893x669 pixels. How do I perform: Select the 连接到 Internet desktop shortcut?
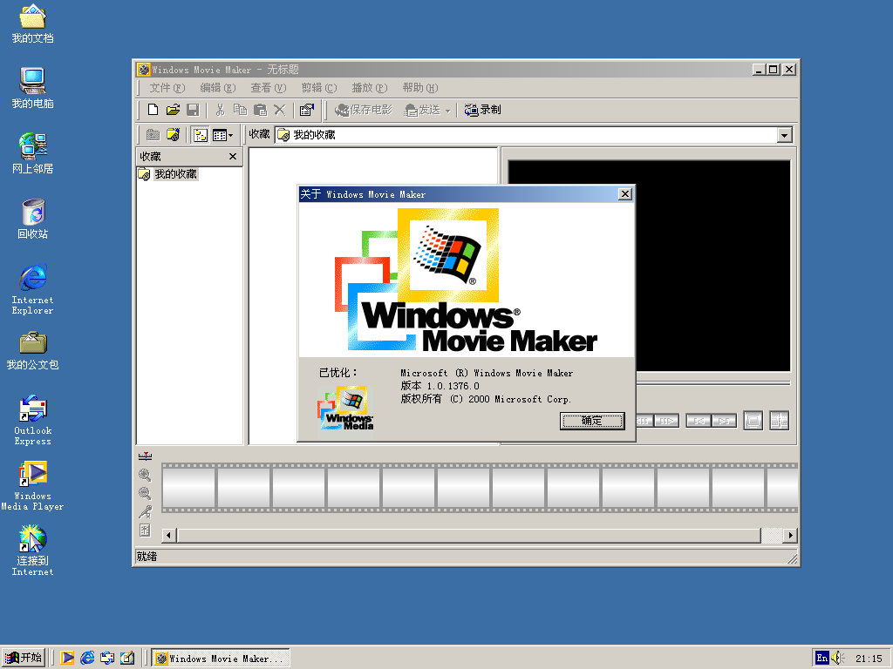tap(32, 551)
